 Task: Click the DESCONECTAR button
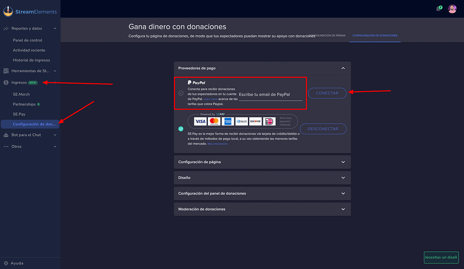point(323,129)
